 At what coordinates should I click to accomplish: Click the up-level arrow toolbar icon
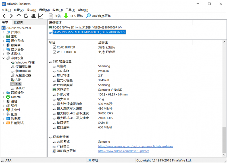[19, 16]
